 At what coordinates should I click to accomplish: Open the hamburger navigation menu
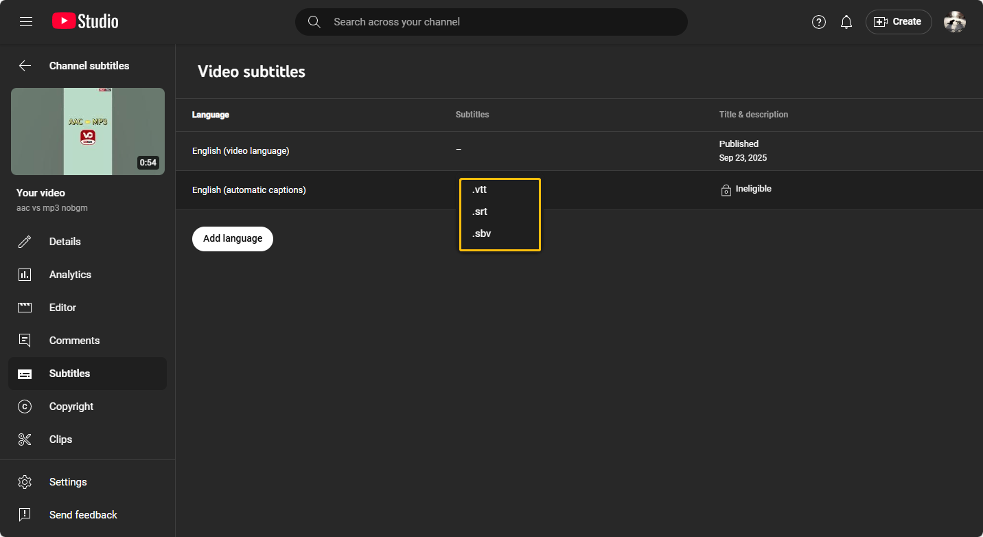click(26, 22)
